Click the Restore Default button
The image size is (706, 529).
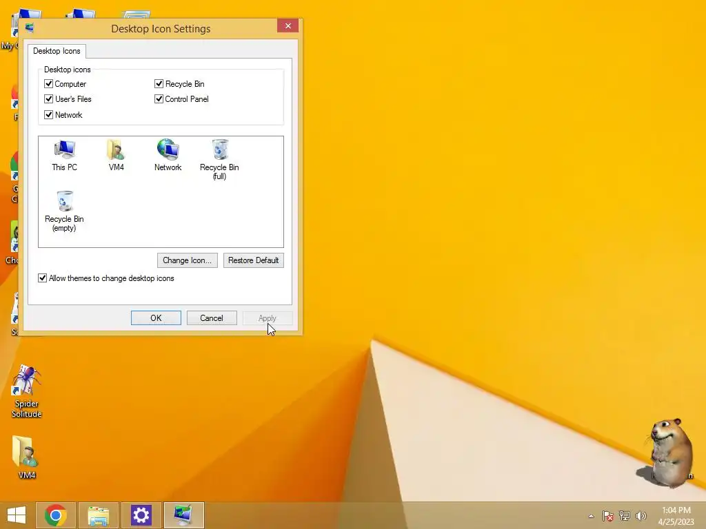point(254,260)
